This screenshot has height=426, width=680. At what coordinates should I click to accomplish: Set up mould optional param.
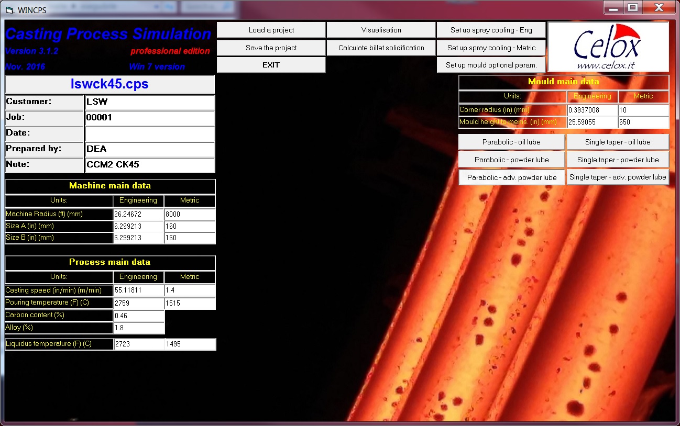491,65
